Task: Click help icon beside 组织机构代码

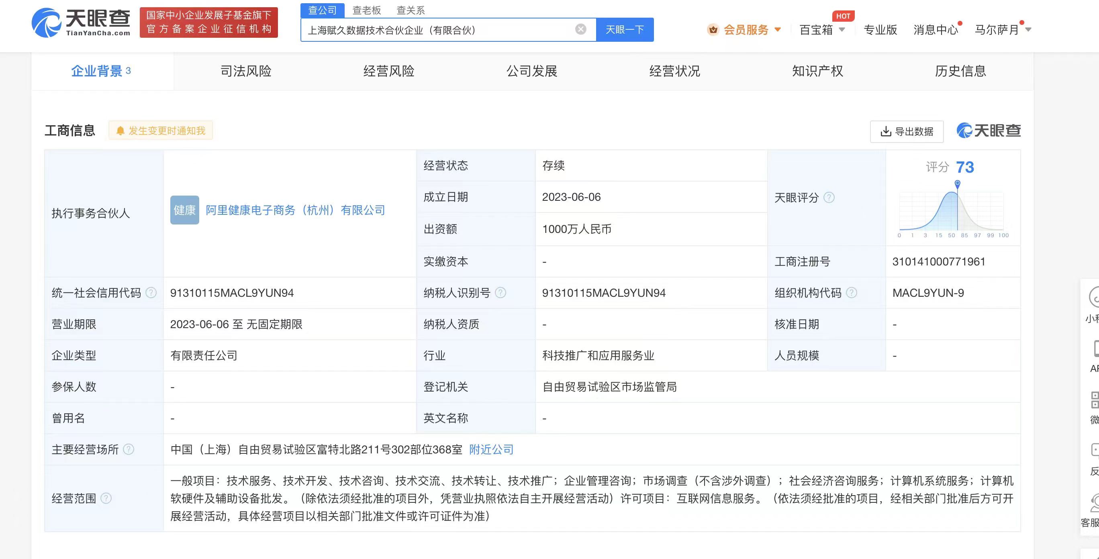Action: [851, 293]
